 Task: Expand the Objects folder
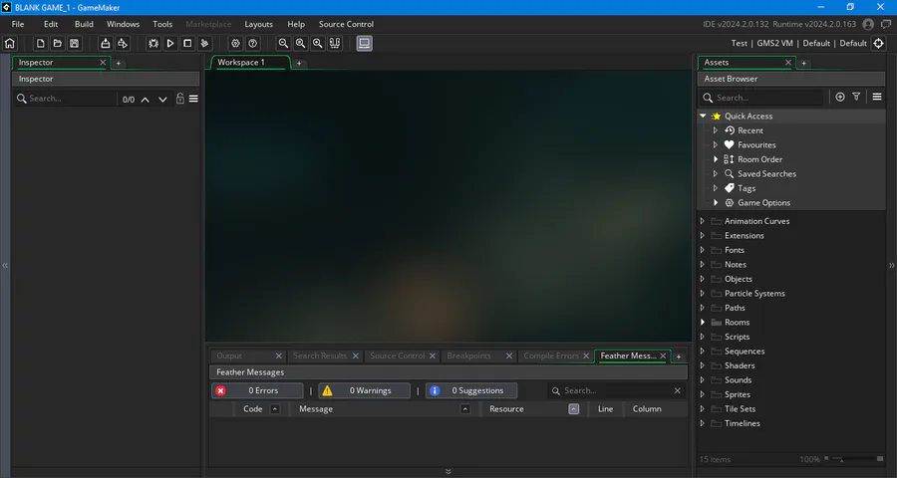[703, 279]
